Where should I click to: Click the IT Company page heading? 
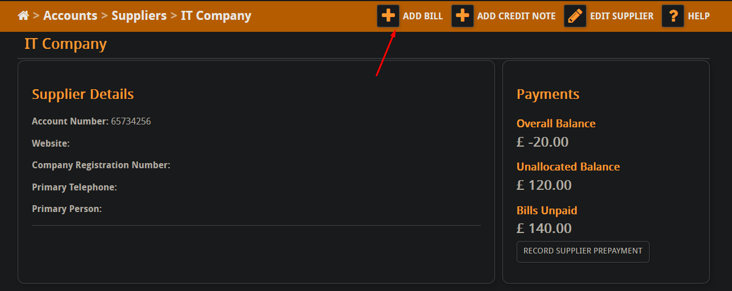(66, 44)
